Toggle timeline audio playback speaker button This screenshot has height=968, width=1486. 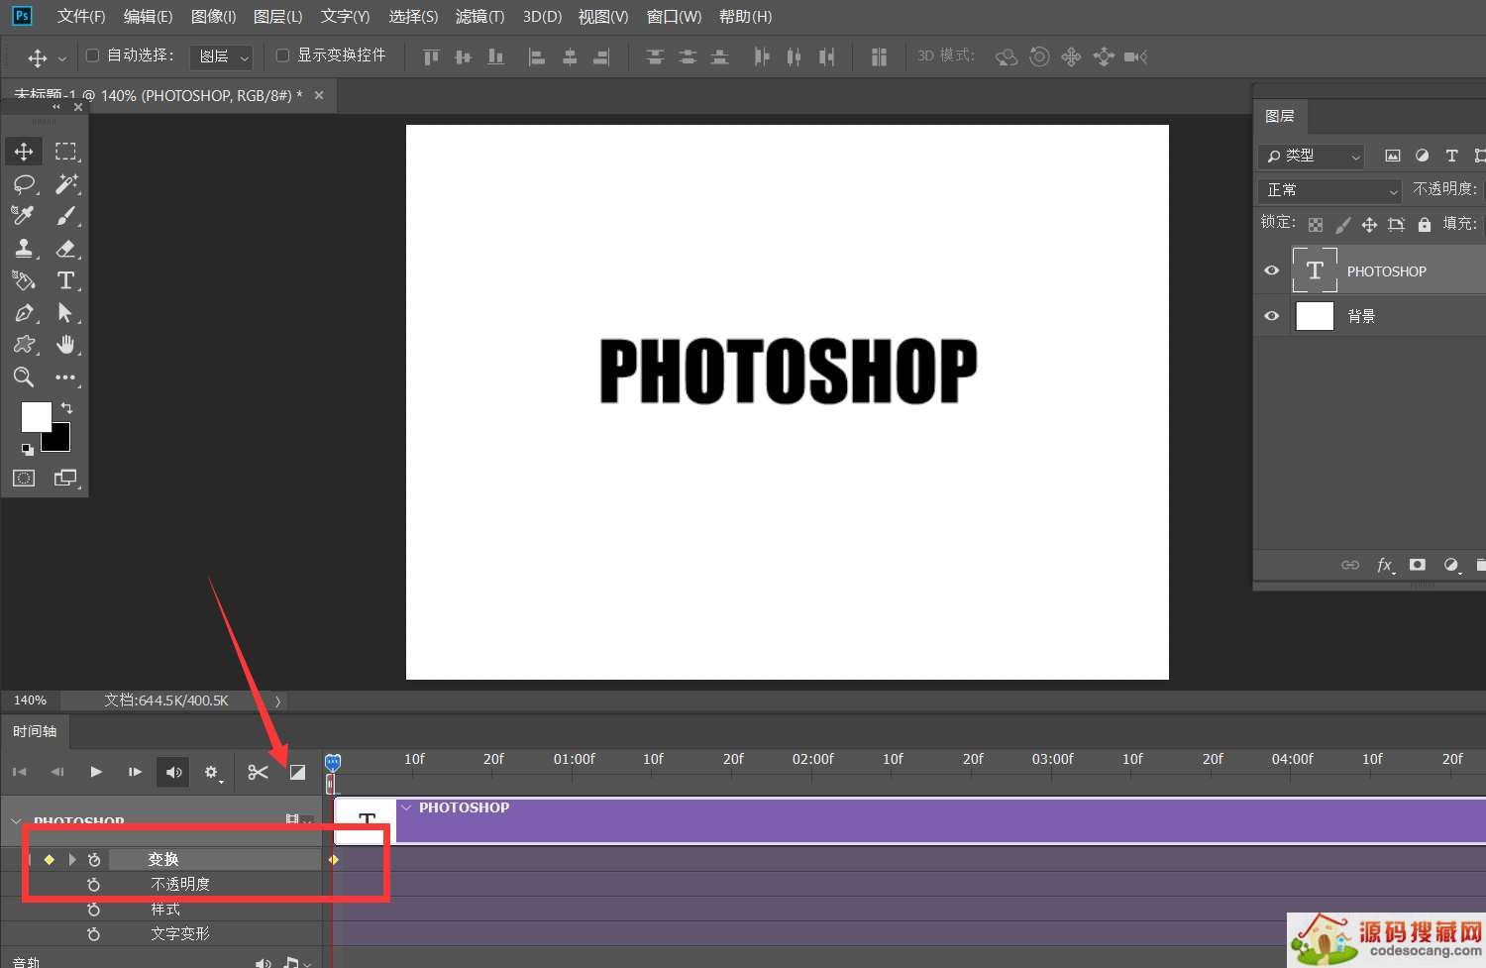[174, 772]
